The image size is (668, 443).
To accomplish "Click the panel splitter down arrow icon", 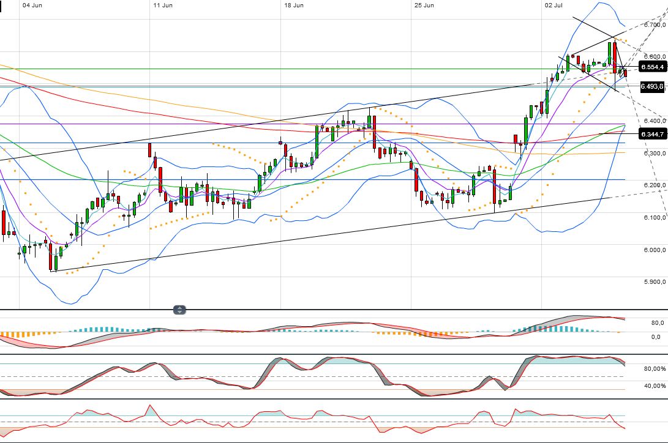I will [x=178, y=312].
